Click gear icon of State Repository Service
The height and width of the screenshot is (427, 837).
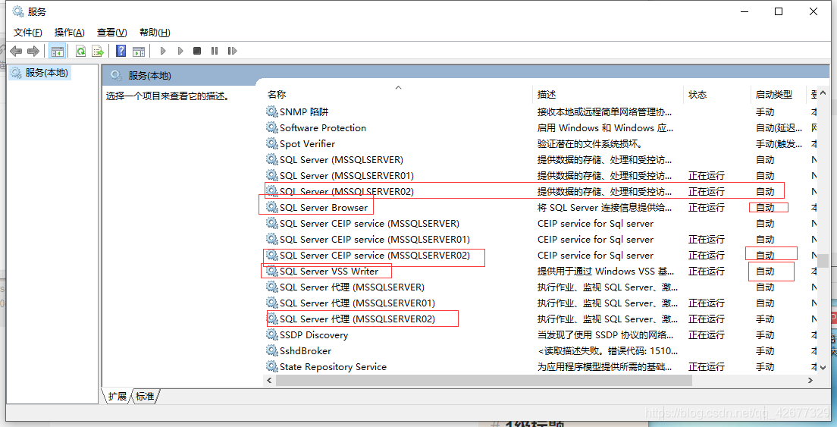tap(271, 366)
